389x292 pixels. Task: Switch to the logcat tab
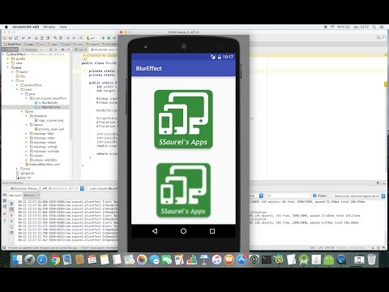coord(15,195)
